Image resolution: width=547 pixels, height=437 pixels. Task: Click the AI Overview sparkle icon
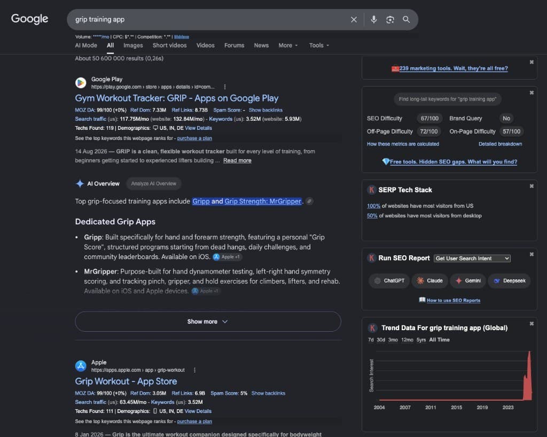click(80, 183)
